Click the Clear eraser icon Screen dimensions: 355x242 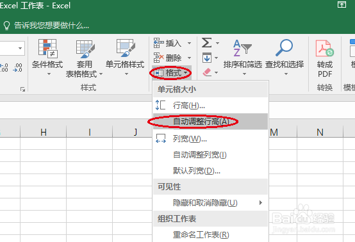coord(207,72)
